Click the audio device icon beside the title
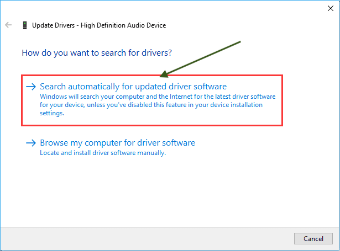340x251 pixels. [x=25, y=25]
